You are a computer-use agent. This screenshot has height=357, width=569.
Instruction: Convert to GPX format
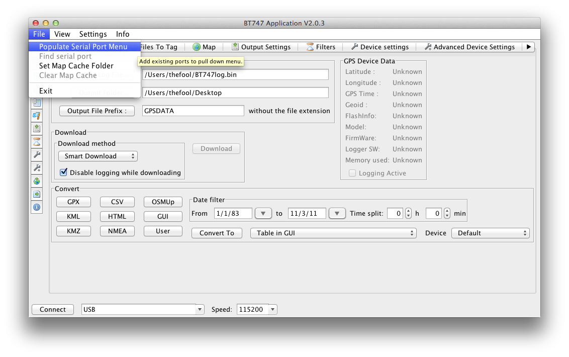coord(73,202)
